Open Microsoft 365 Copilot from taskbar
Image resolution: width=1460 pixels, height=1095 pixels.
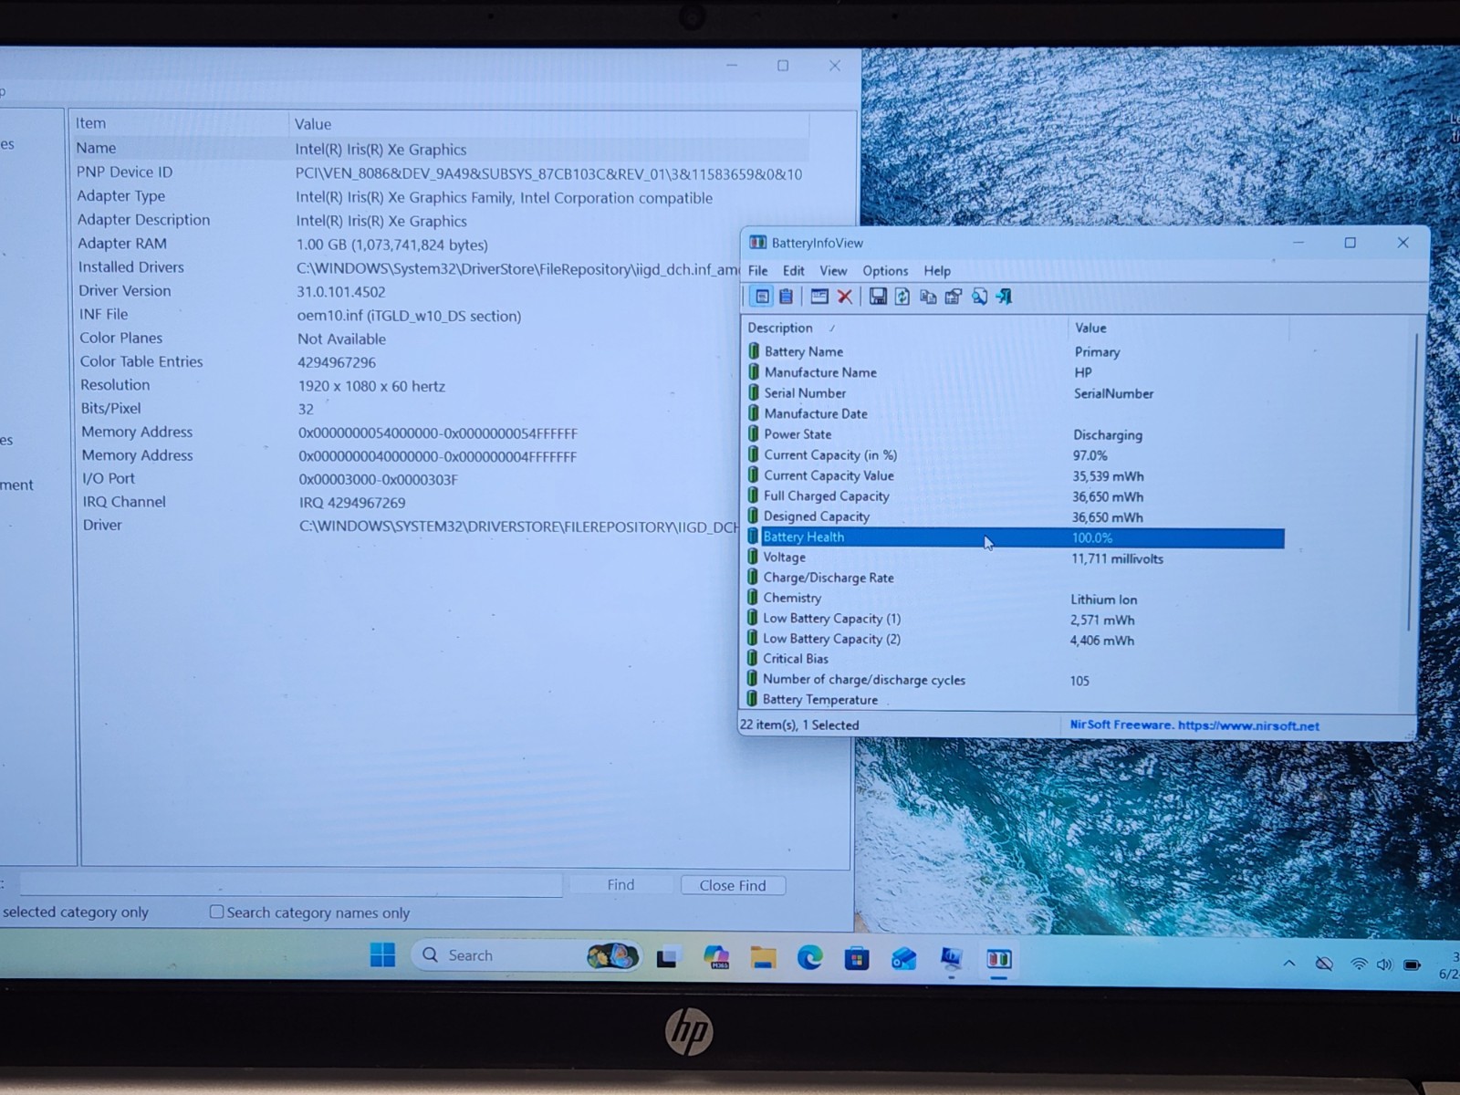[716, 957]
